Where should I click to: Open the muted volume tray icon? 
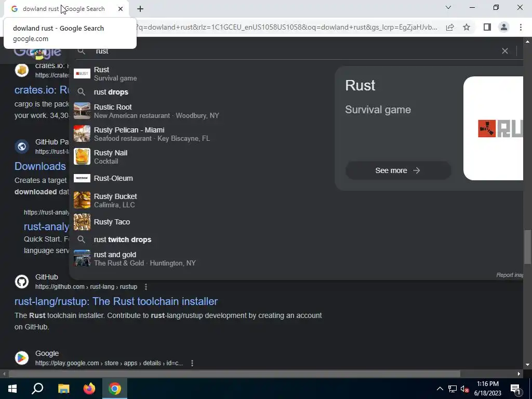465,389
